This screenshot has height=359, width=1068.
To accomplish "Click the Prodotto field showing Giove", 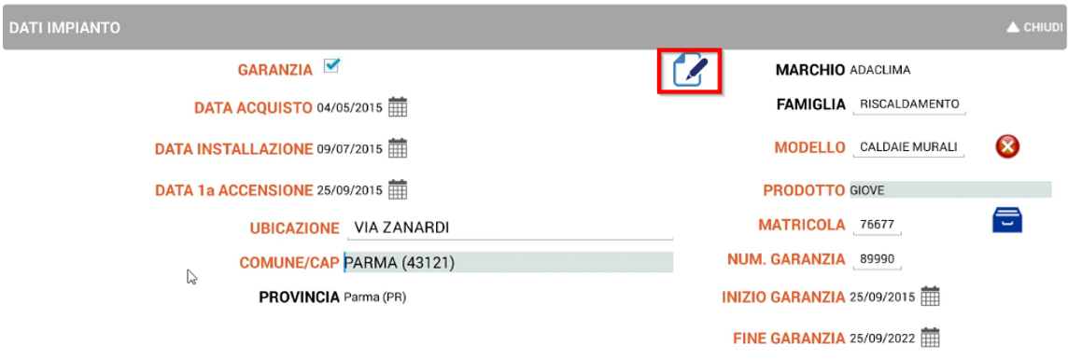I will tap(951, 189).
